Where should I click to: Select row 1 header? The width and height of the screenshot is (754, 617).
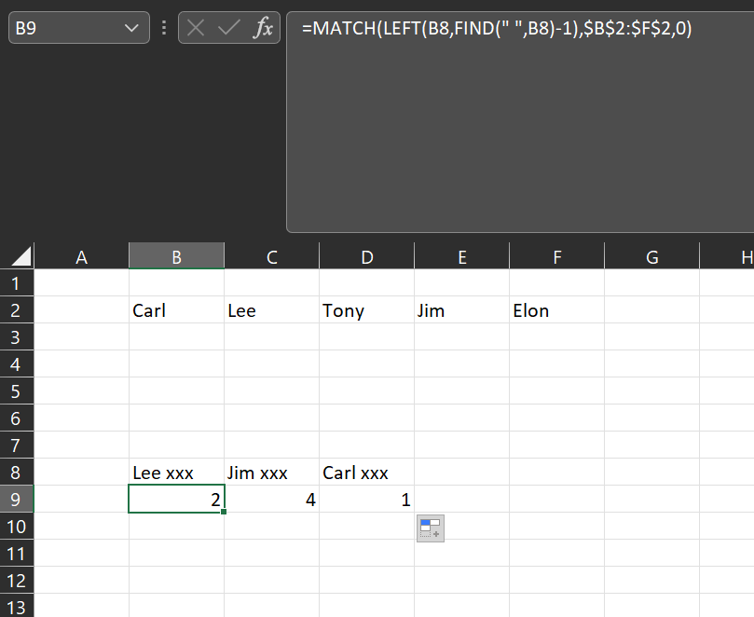(x=17, y=283)
